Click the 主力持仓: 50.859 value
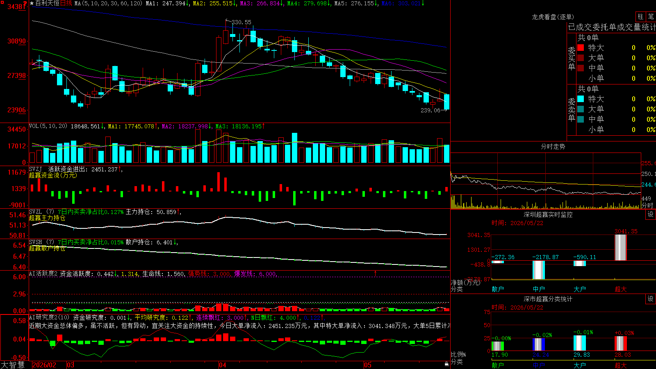This screenshot has width=656, height=369. coord(151,212)
